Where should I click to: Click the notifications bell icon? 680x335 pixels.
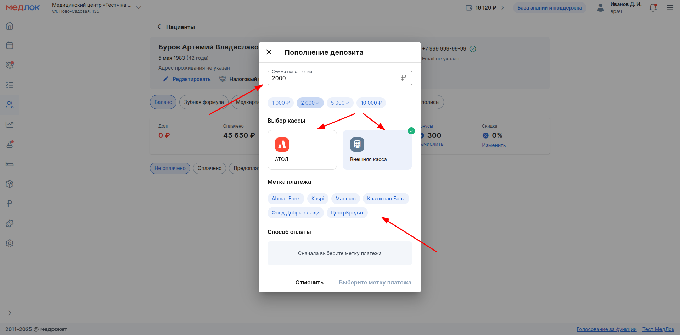tap(653, 8)
